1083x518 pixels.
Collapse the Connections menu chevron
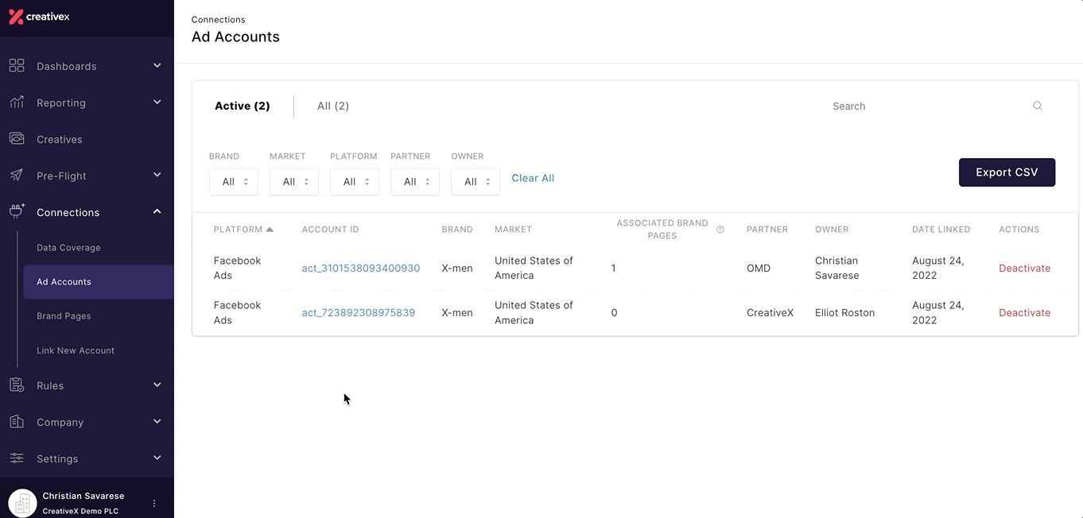[157, 211]
